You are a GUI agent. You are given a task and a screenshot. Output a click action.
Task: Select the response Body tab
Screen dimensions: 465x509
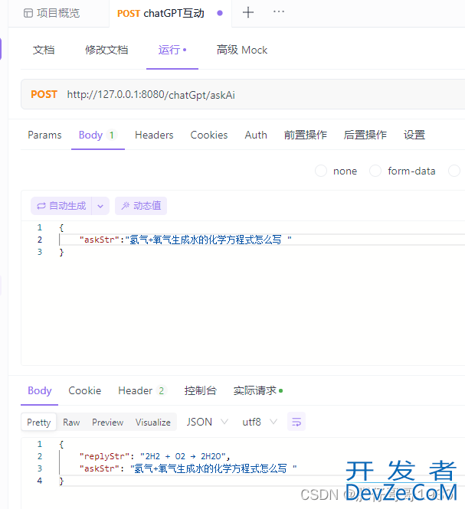(40, 391)
